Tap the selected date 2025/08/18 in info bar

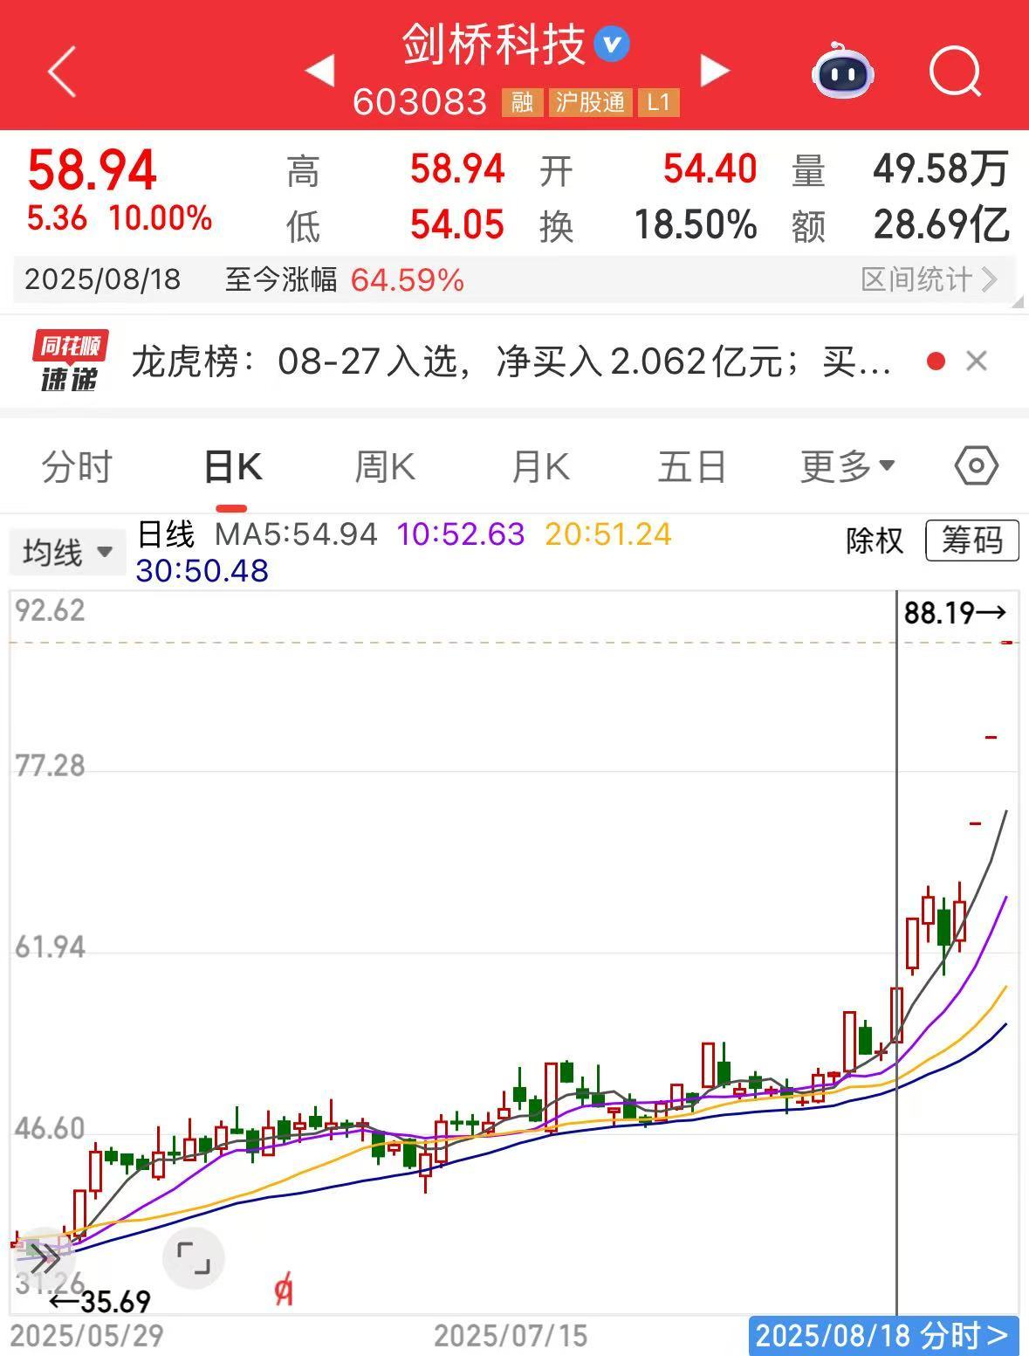point(102,279)
